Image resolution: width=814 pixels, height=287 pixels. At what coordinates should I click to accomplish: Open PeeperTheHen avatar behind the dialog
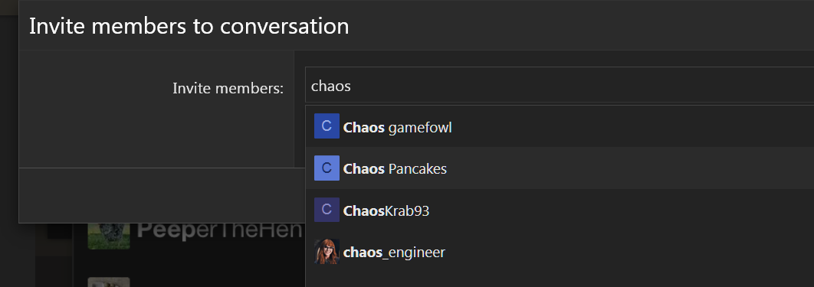click(x=109, y=236)
